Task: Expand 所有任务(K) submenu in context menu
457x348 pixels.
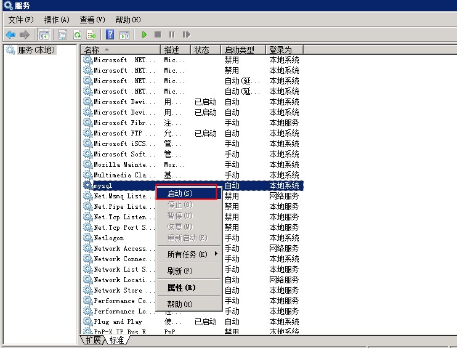Action: 187,254
